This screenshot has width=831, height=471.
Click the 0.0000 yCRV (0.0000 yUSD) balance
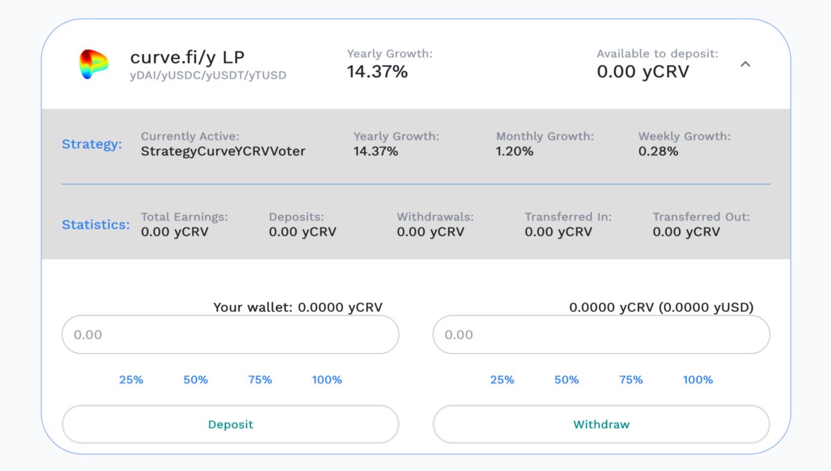[x=661, y=307]
